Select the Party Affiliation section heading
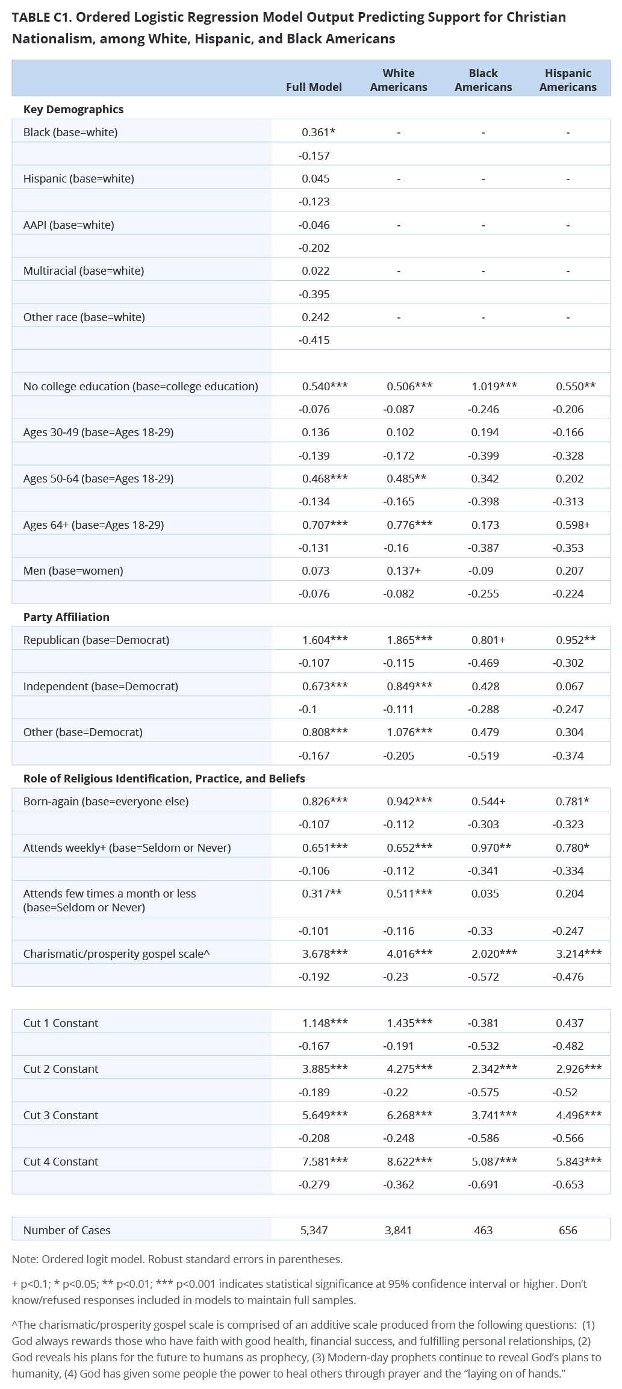 click(66, 617)
